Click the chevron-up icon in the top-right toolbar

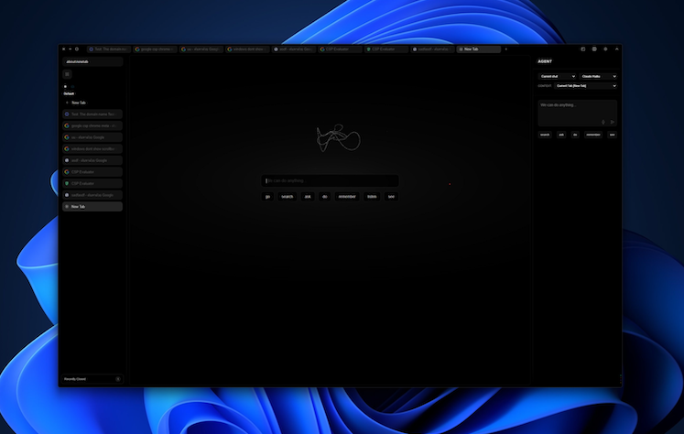617,49
